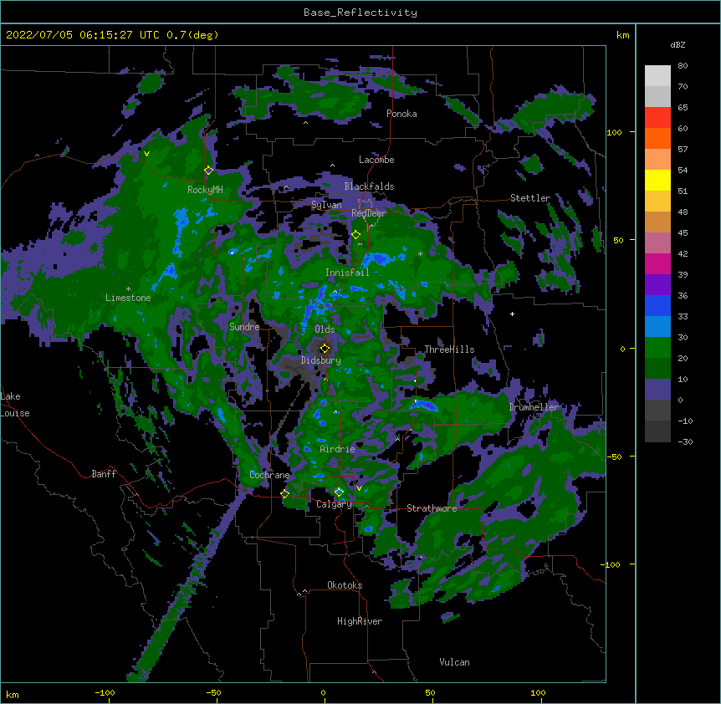This screenshot has width=721, height=704.
Task: Click the Base_Reflectivity title
Action: tap(360, 13)
